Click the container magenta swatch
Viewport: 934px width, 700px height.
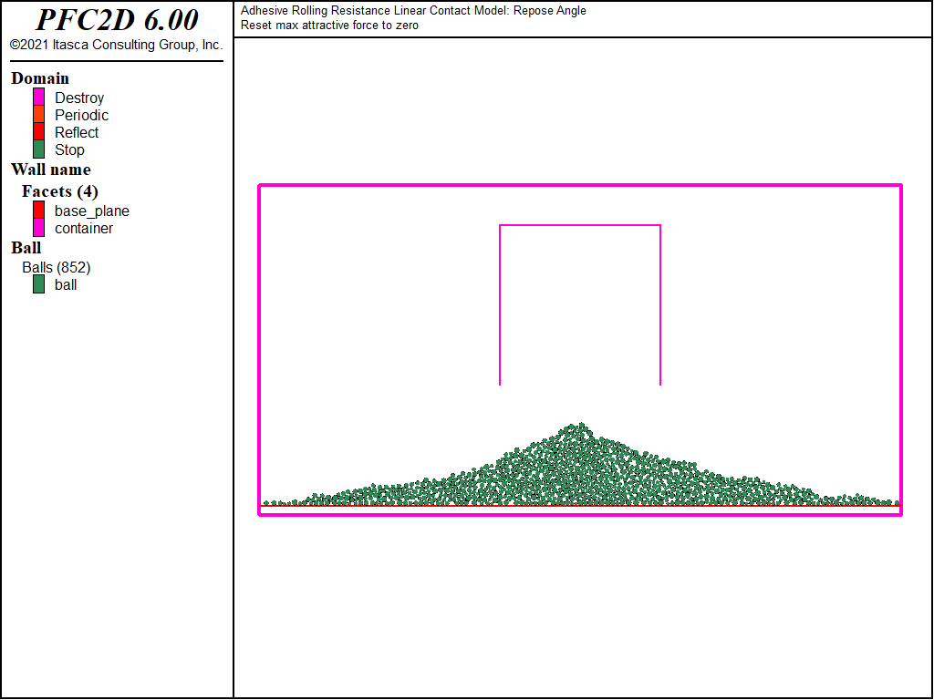(38, 227)
